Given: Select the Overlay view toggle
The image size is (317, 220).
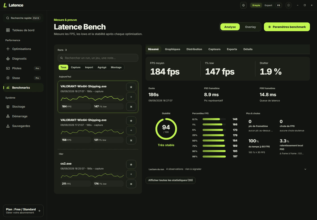Looking at the screenshot, I should [250, 27].
